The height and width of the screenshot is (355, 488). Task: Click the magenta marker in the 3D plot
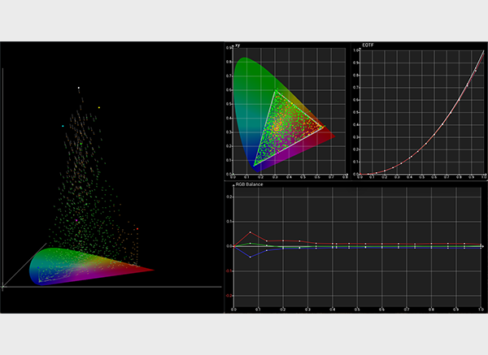pyautogui.click(x=76, y=220)
